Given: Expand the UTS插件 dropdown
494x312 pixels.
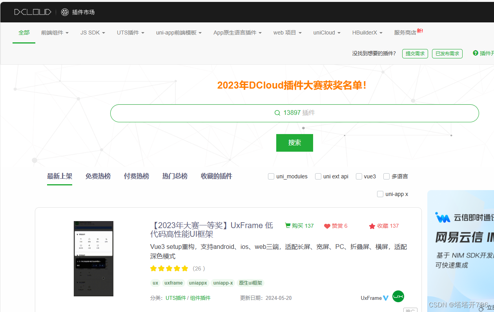Looking at the screenshot, I should point(131,33).
